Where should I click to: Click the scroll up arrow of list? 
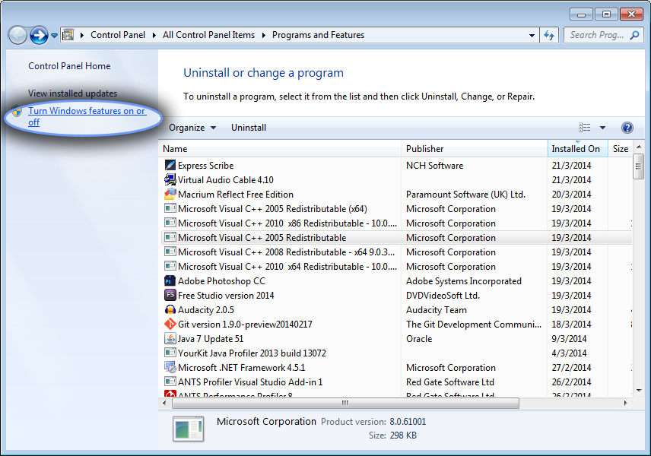tap(639, 147)
